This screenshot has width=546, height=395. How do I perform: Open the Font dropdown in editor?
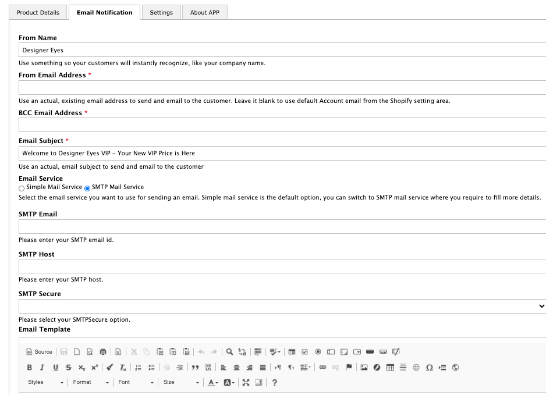[136, 383]
